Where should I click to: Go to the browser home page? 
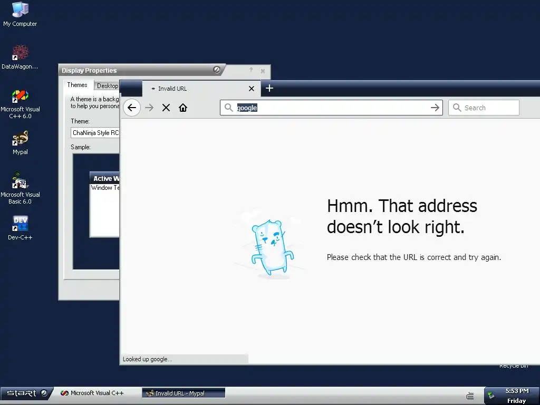pyautogui.click(x=183, y=108)
